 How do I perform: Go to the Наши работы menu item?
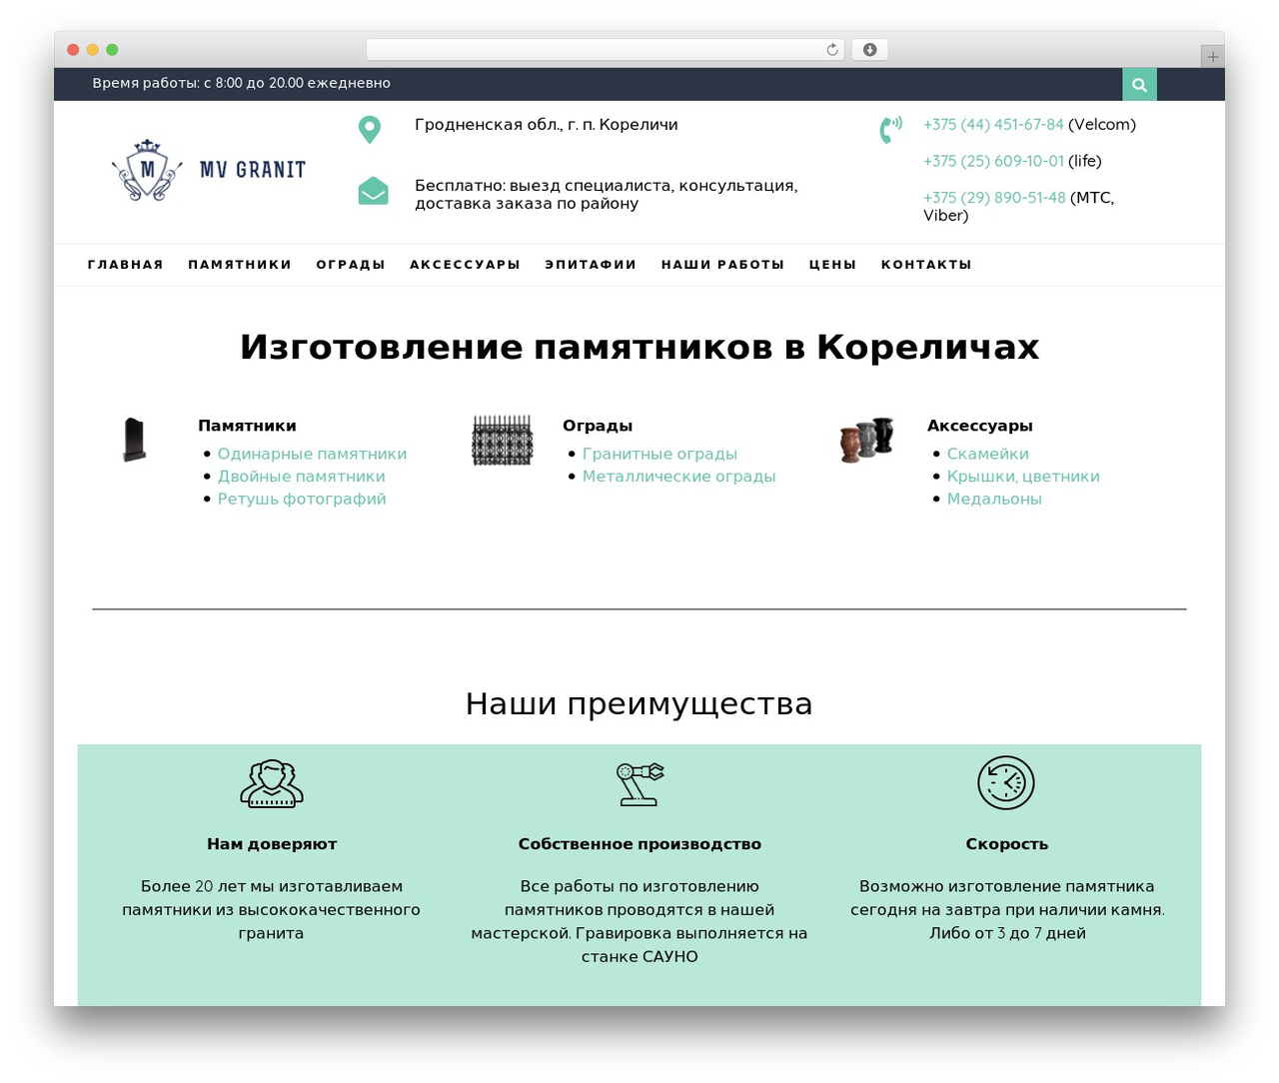(722, 265)
